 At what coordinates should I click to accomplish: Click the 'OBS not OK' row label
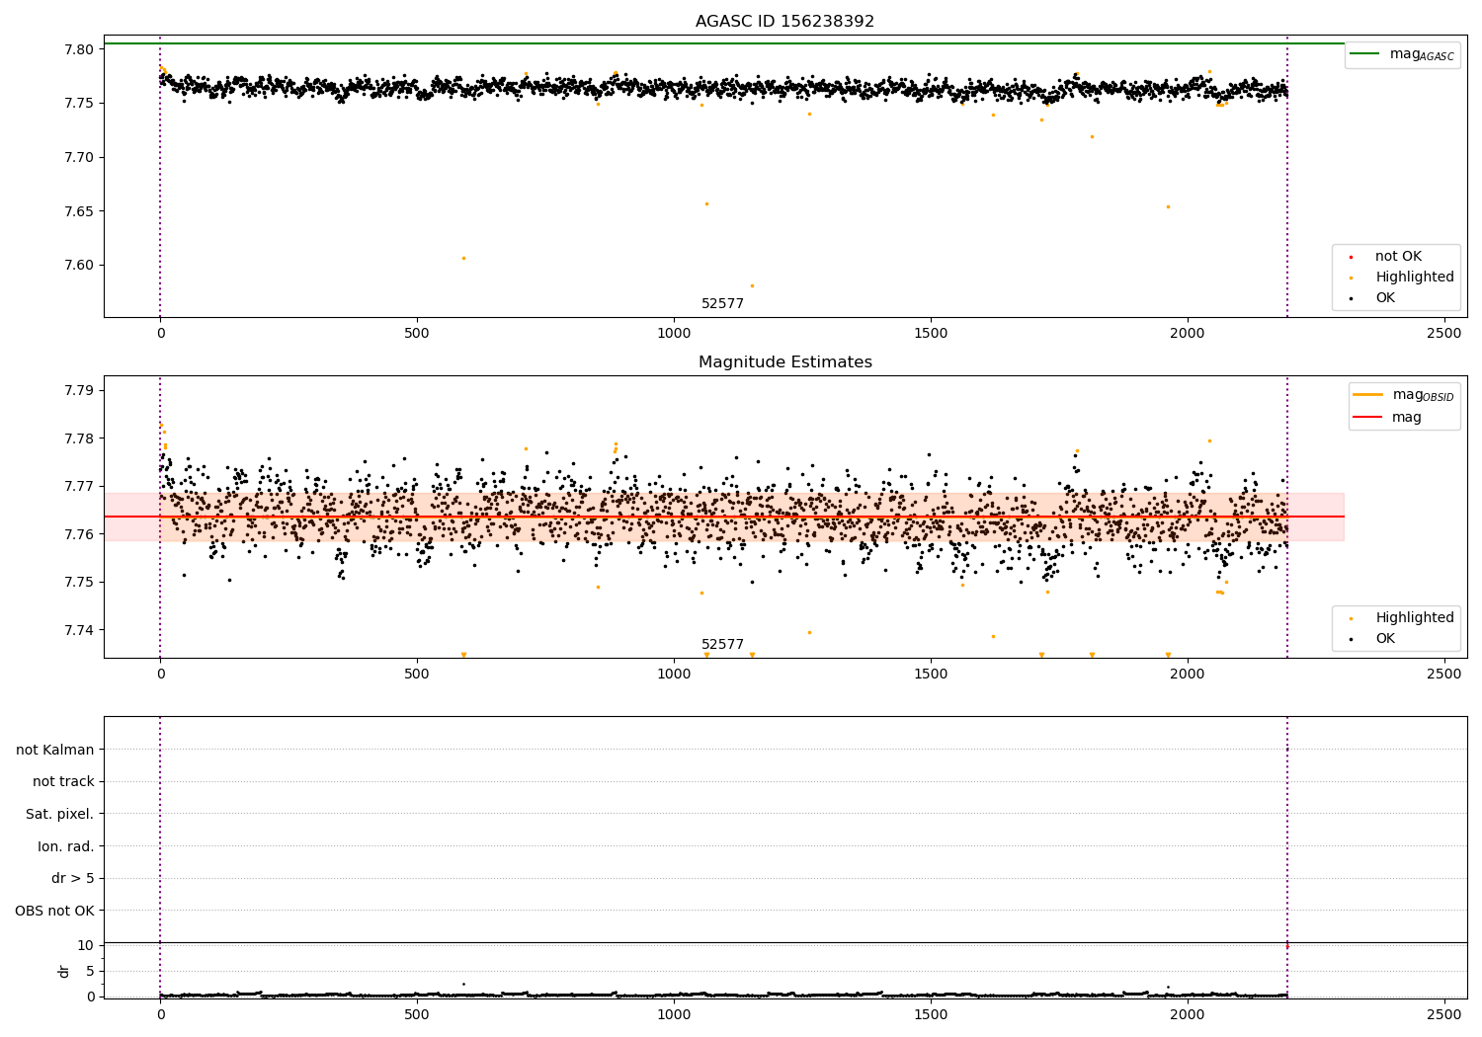click(55, 911)
